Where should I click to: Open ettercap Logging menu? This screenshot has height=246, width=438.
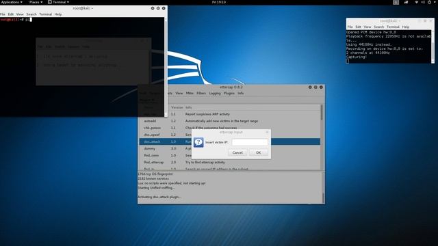coord(215,93)
